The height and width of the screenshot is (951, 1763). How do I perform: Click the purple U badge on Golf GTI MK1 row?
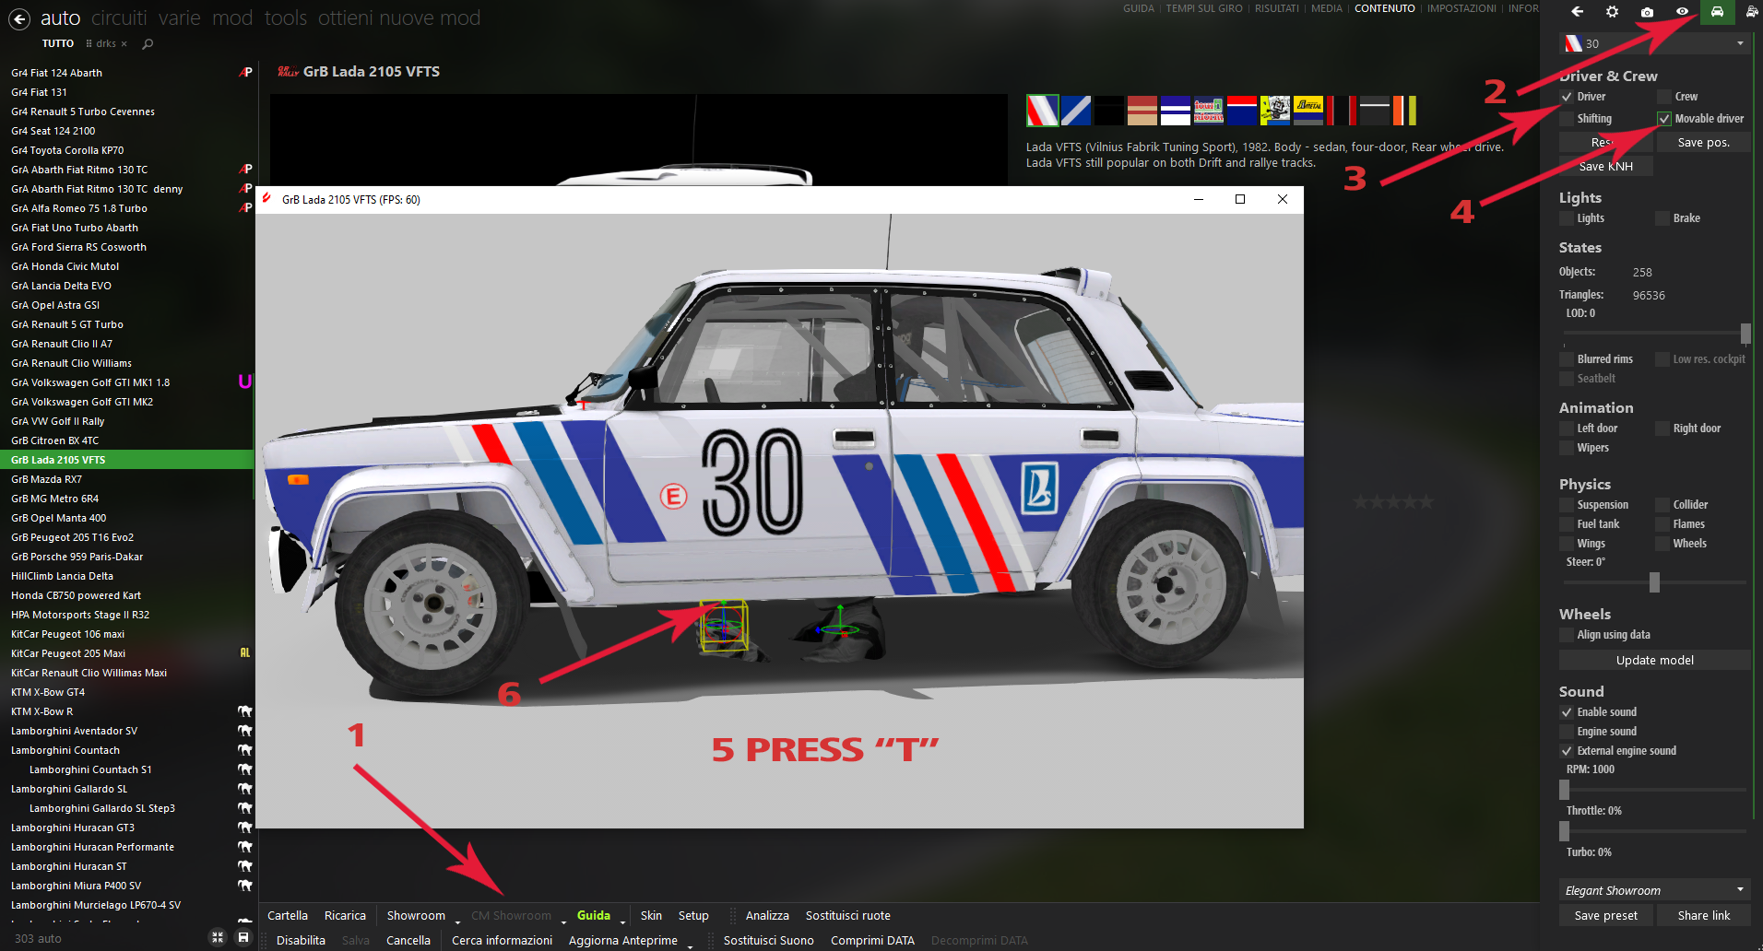[244, 382]
